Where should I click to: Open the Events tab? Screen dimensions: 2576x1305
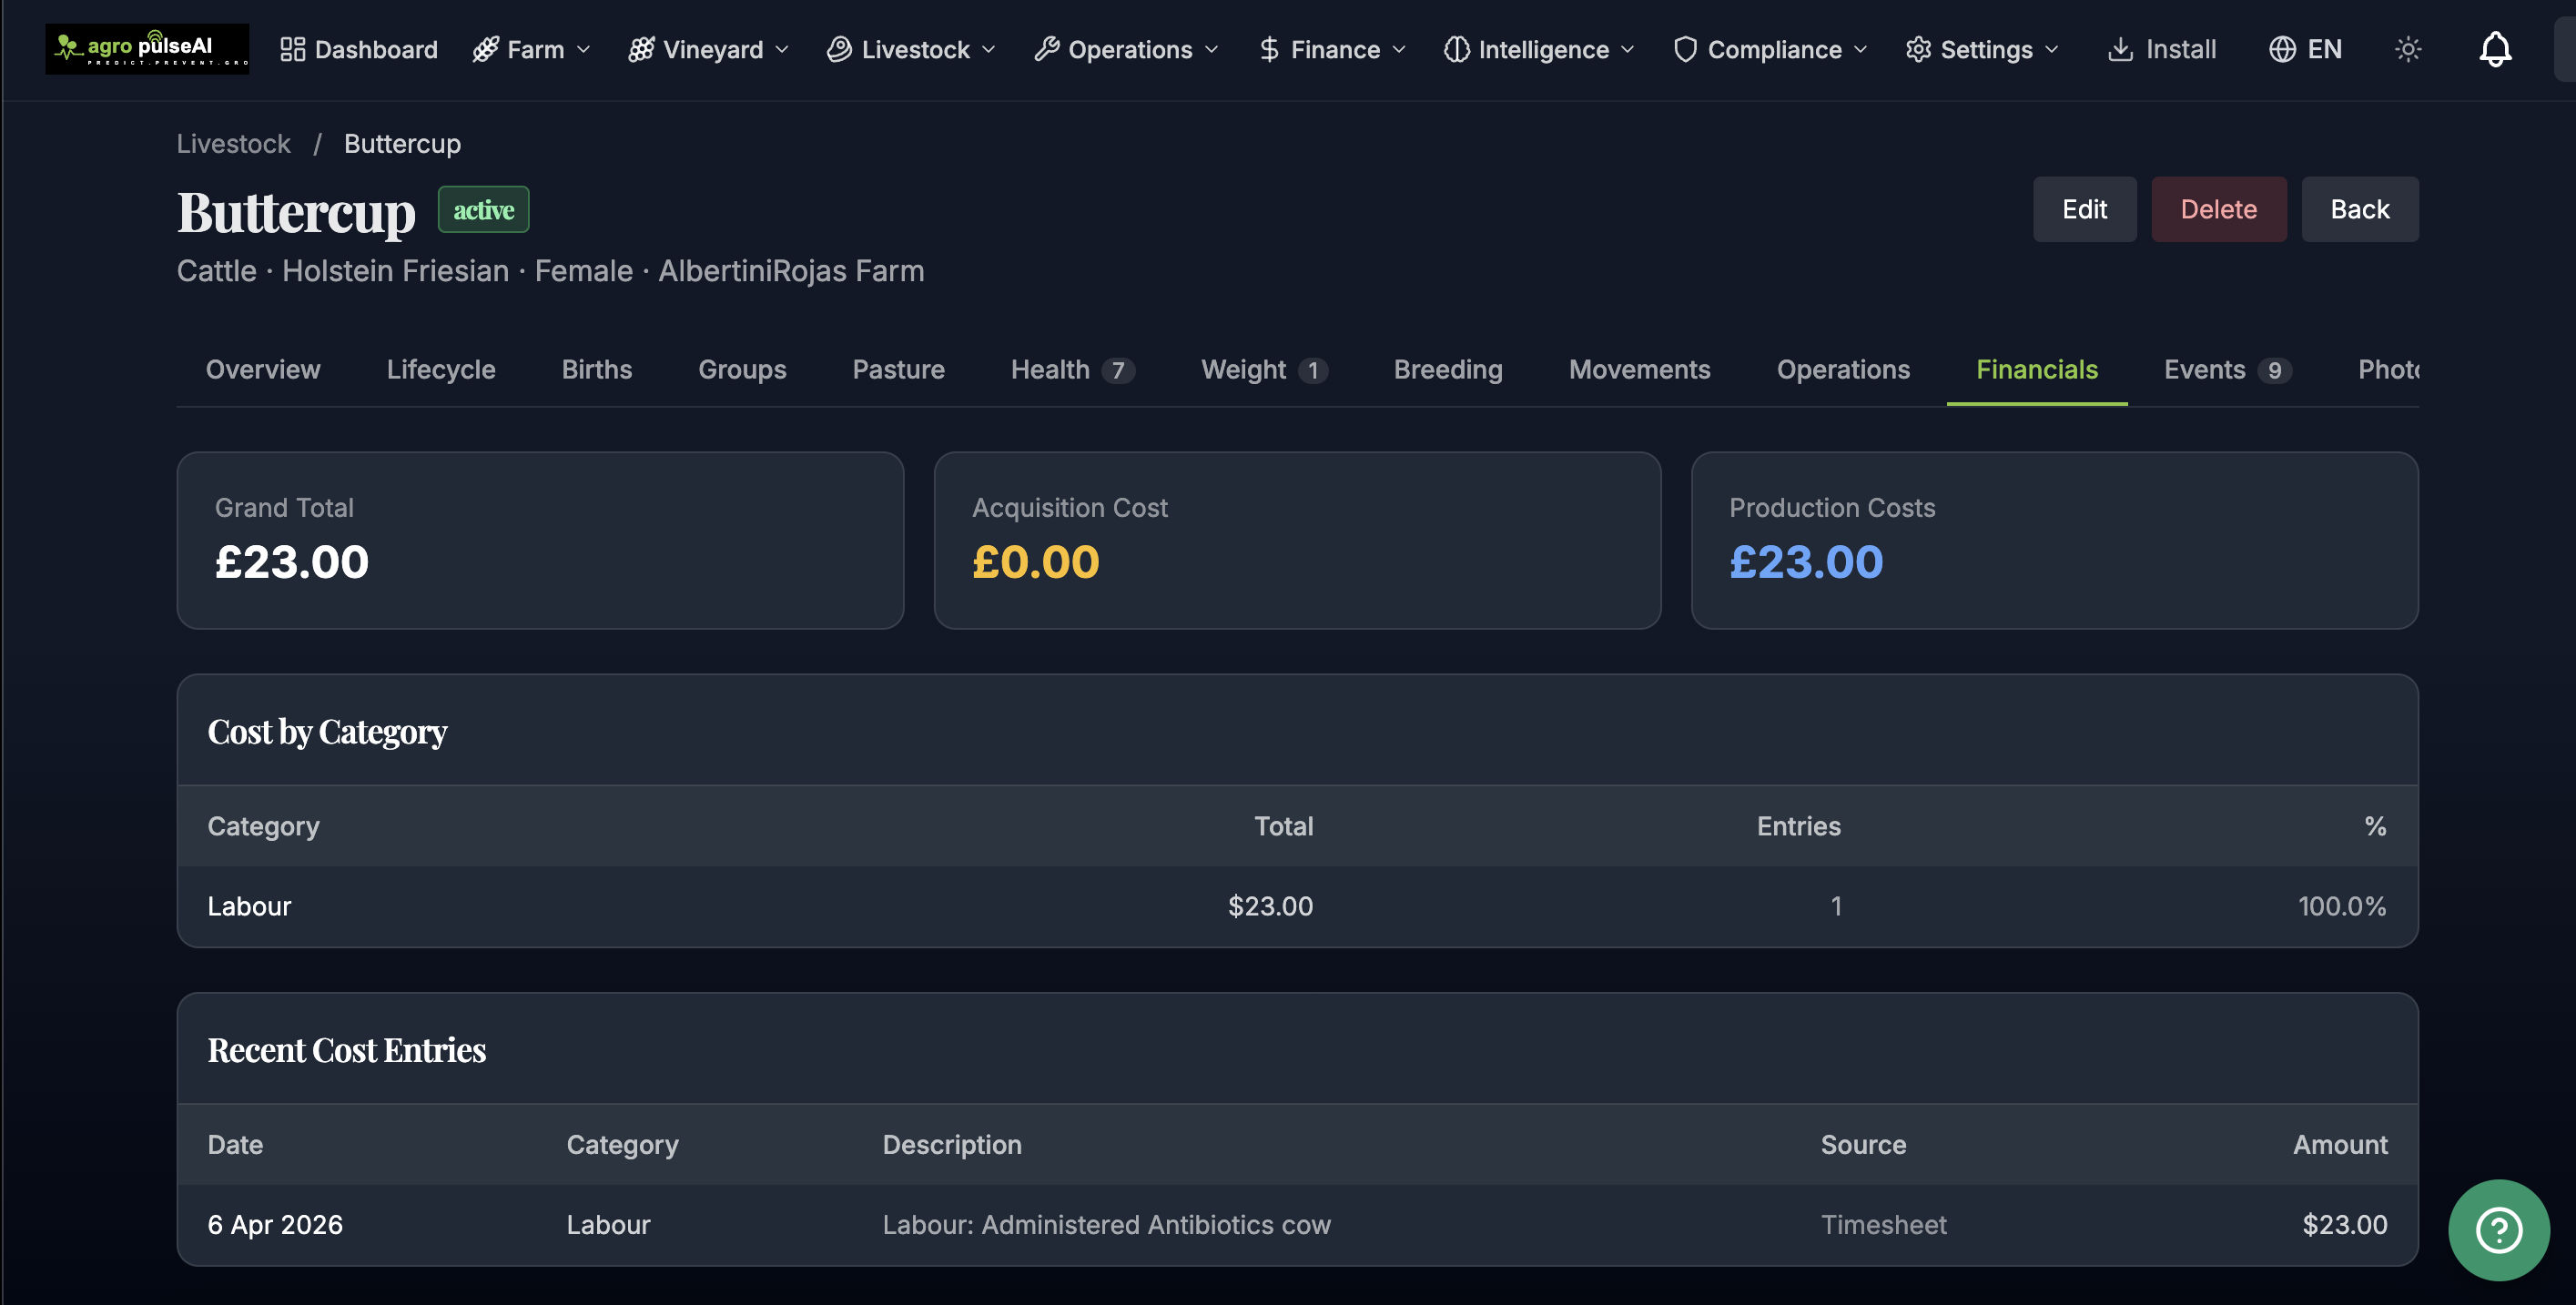pos(2228,370)
